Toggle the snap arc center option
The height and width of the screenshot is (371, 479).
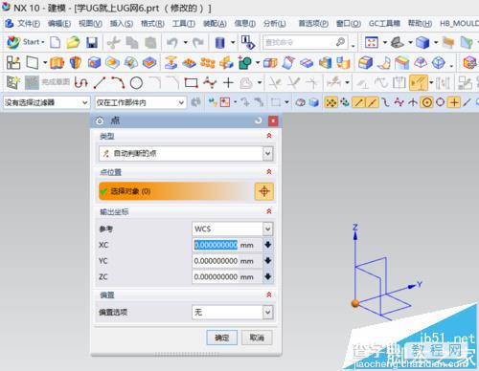pyautogui.click(x=427, y=102)
